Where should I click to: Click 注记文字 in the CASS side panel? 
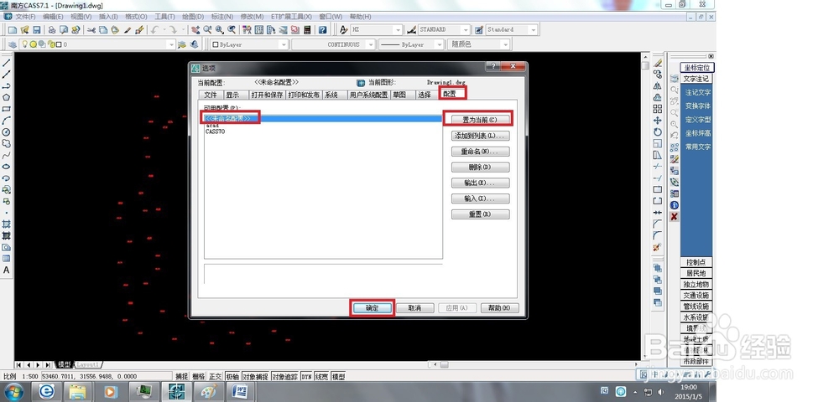(698, 92)
